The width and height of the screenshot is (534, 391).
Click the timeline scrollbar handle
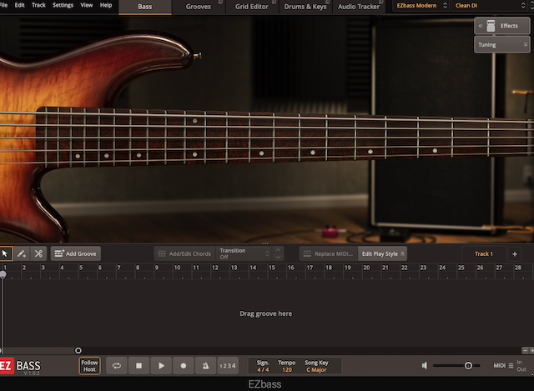click(x=78, y=350)
